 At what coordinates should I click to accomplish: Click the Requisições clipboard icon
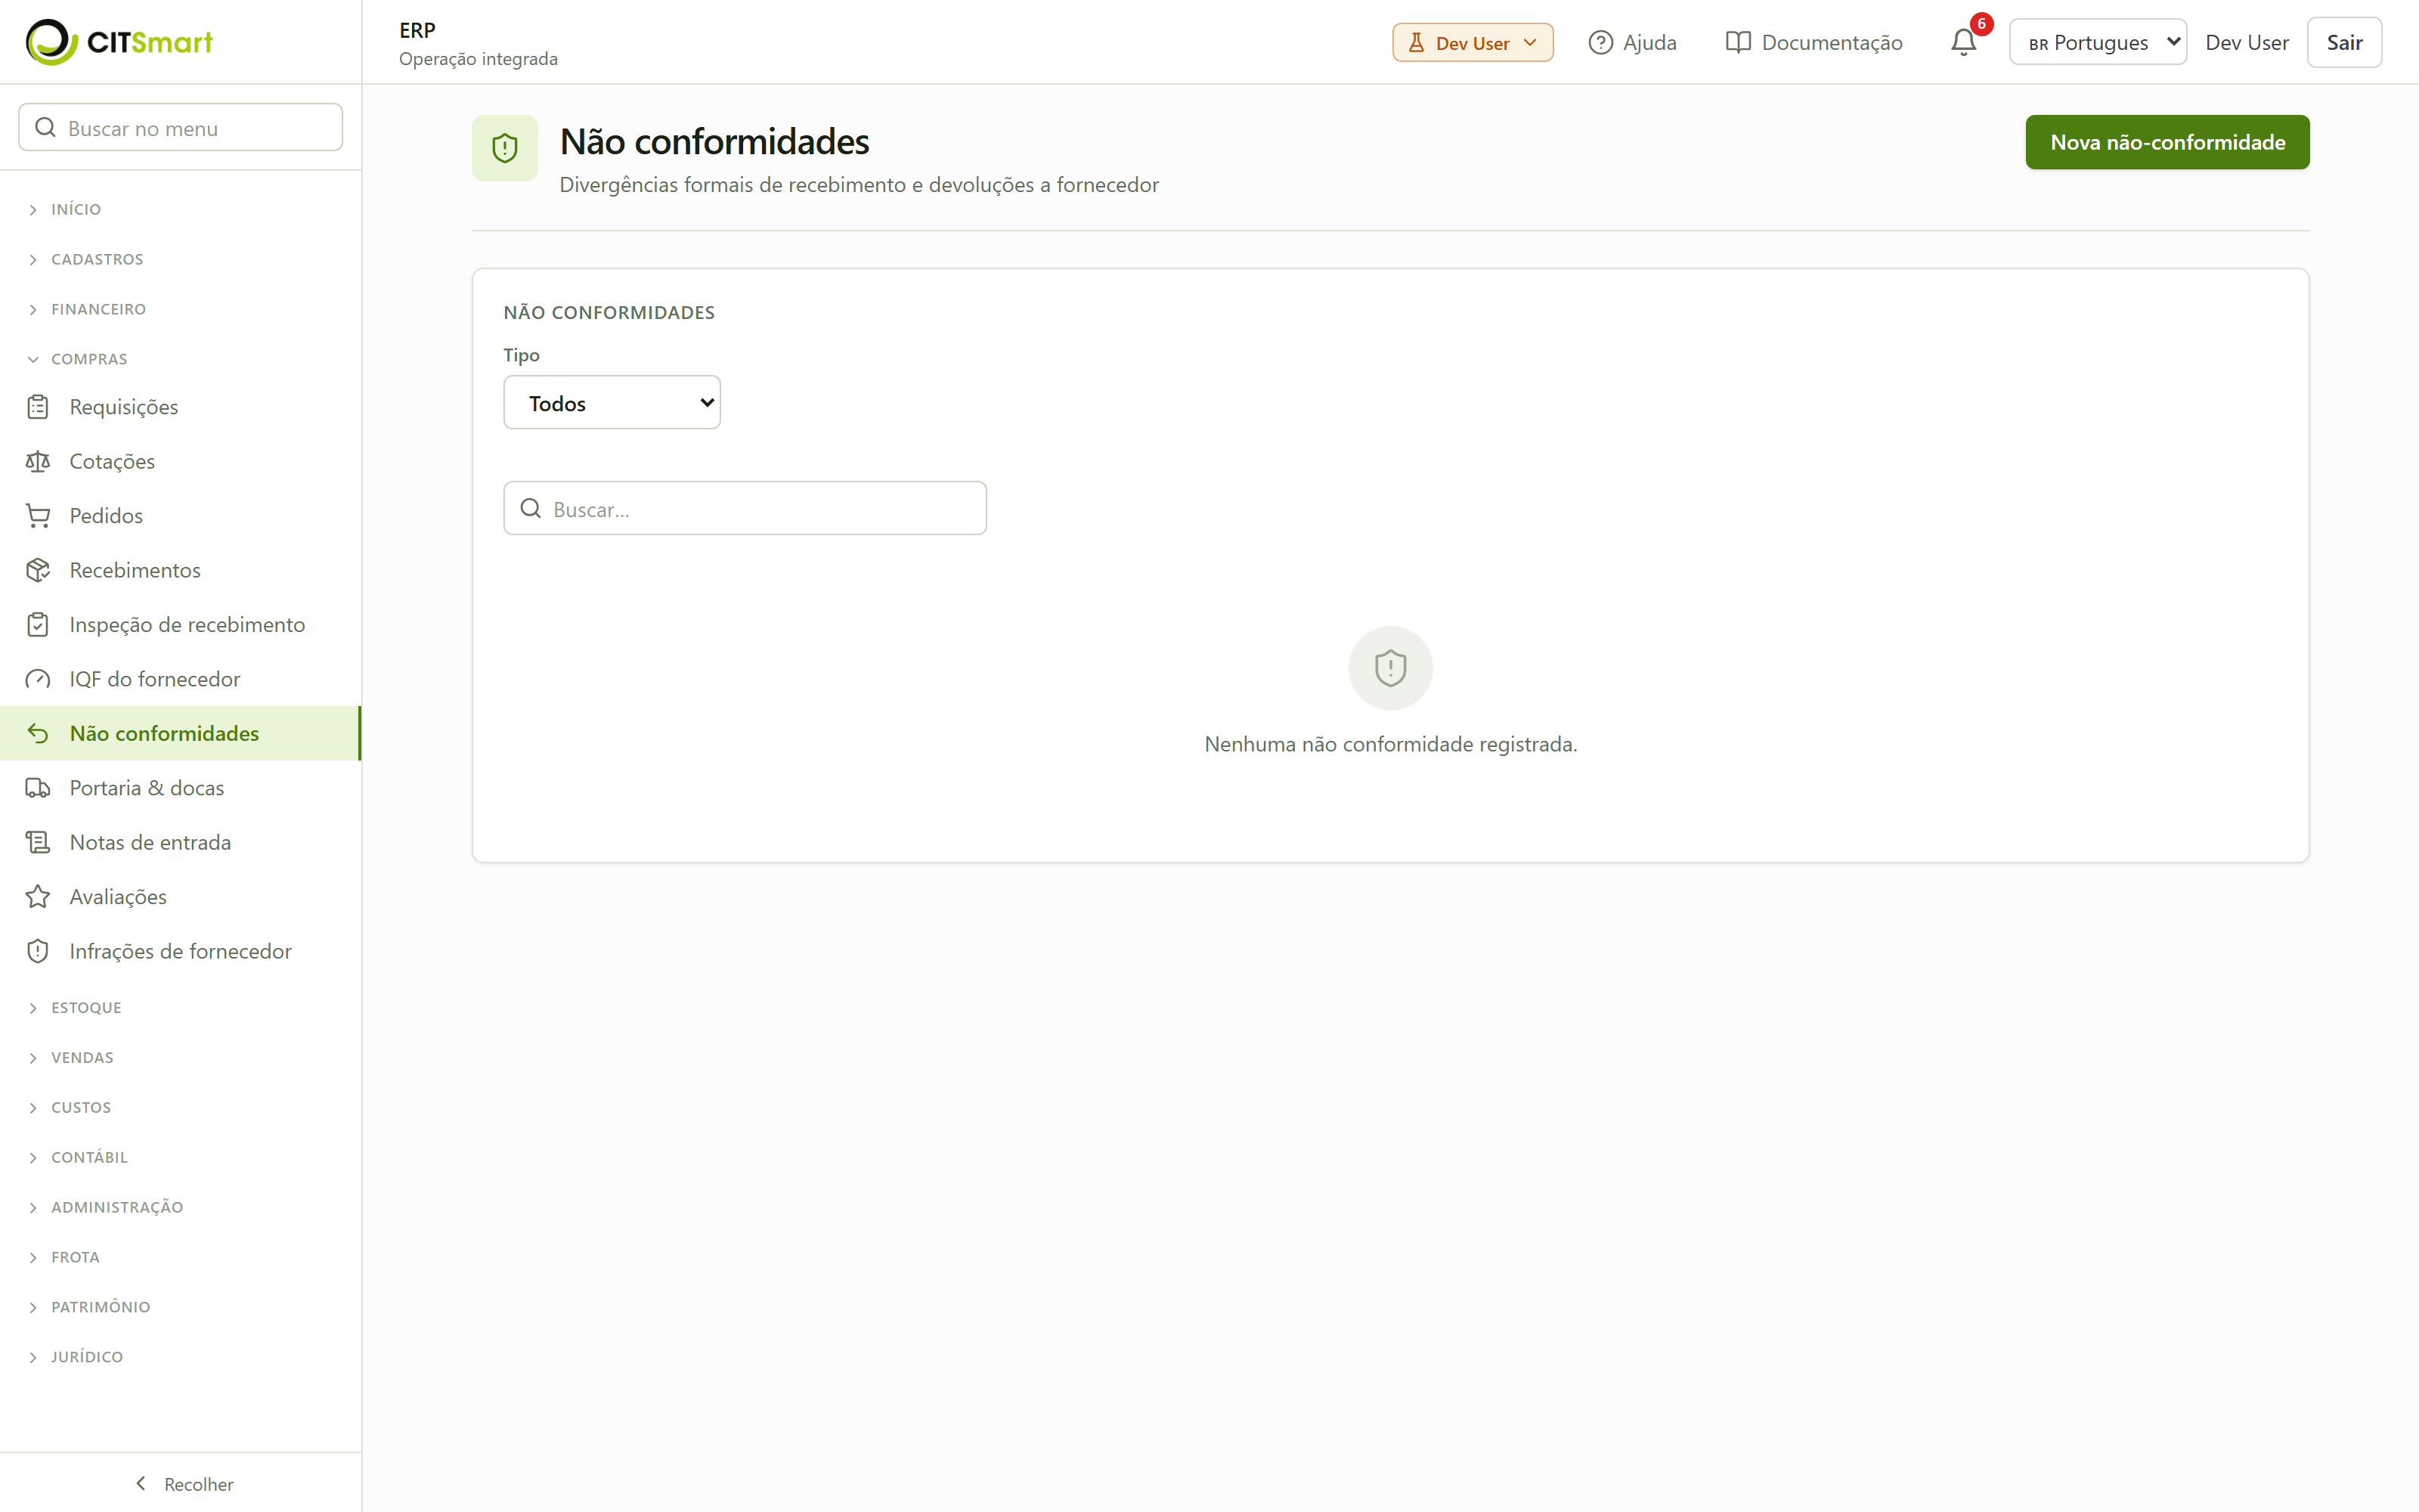[38, 407]
